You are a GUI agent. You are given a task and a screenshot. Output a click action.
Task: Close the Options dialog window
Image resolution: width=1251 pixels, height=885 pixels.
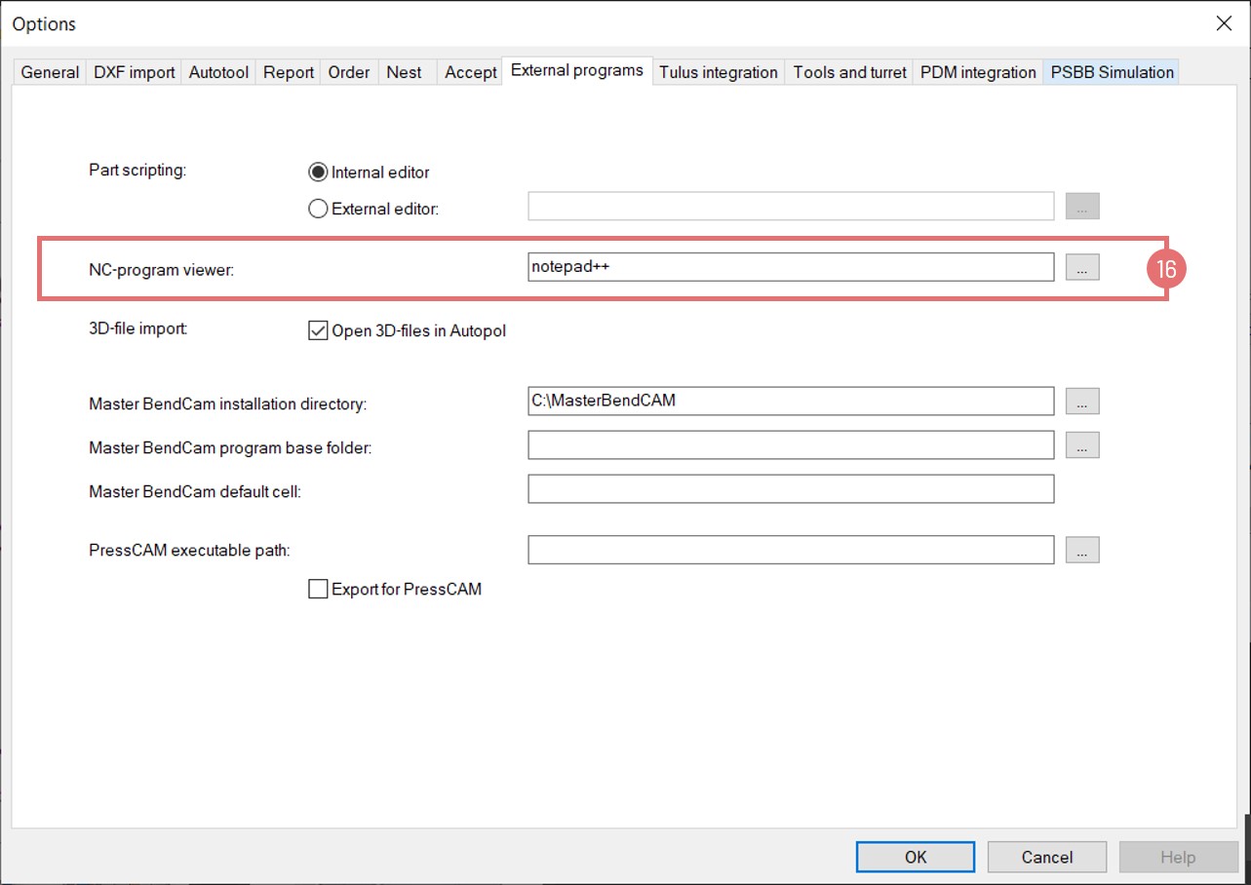coord(1224,23)
